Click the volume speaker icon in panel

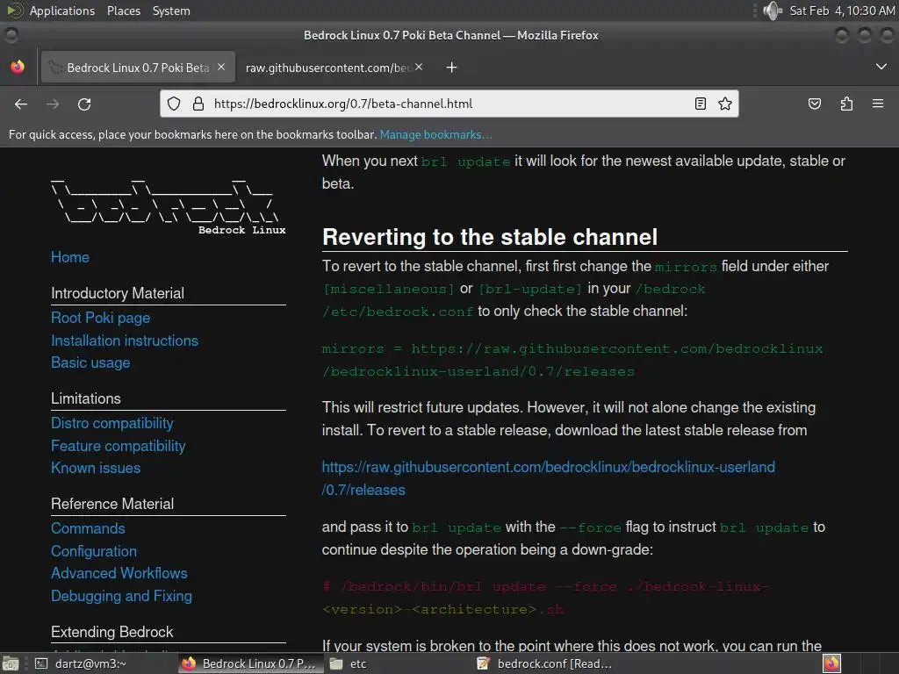pyautogui.click(x=773, y=11)
